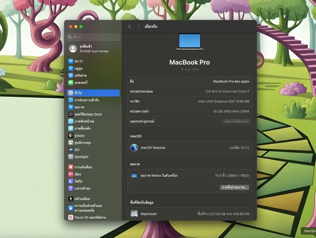Viewport: 316px width, 238px height.
Task: Open the Network (เครือข่าย) globe icon
Action: [x=71, y=75]
